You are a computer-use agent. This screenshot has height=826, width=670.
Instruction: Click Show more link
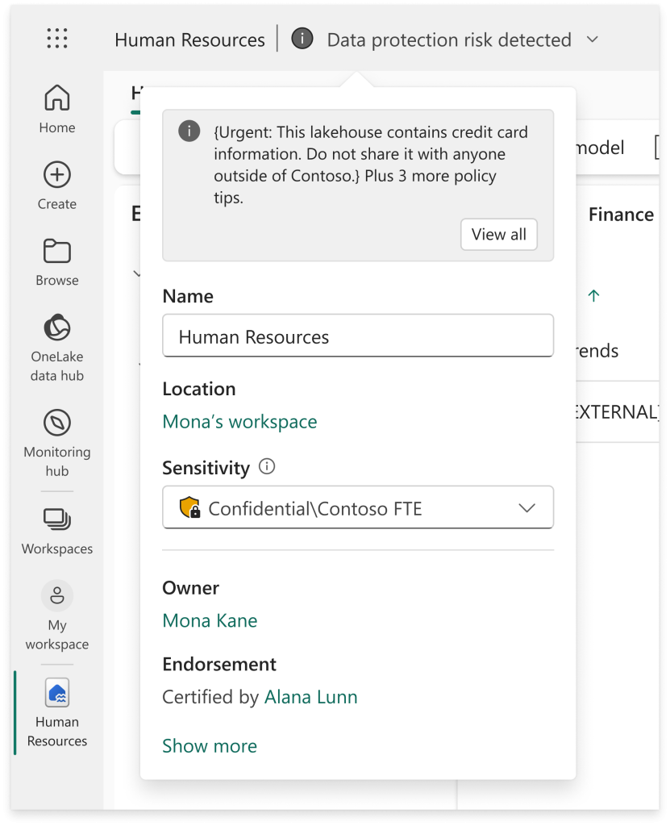pos(210,746)
